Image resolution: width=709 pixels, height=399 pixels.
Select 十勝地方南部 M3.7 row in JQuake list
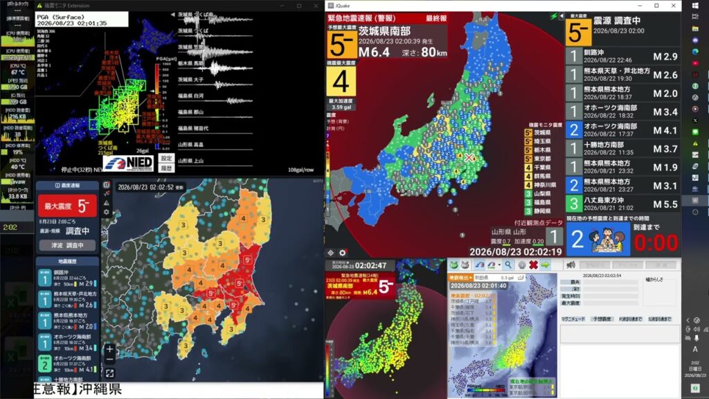[622, 149]
